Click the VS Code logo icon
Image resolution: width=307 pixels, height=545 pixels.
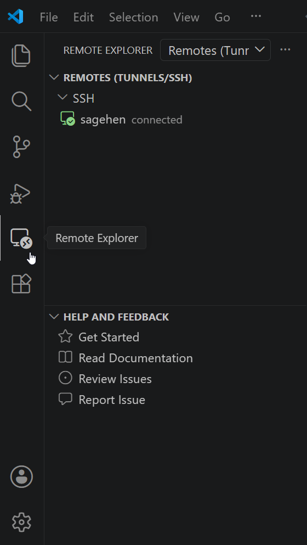[x=16, y=16]
